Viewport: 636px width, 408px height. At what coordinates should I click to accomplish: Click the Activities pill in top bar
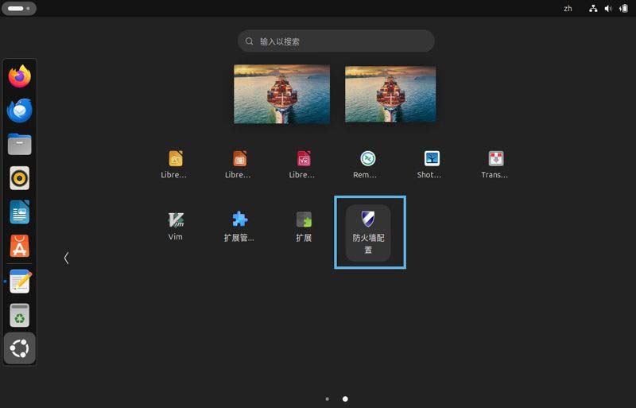(20, 8)
